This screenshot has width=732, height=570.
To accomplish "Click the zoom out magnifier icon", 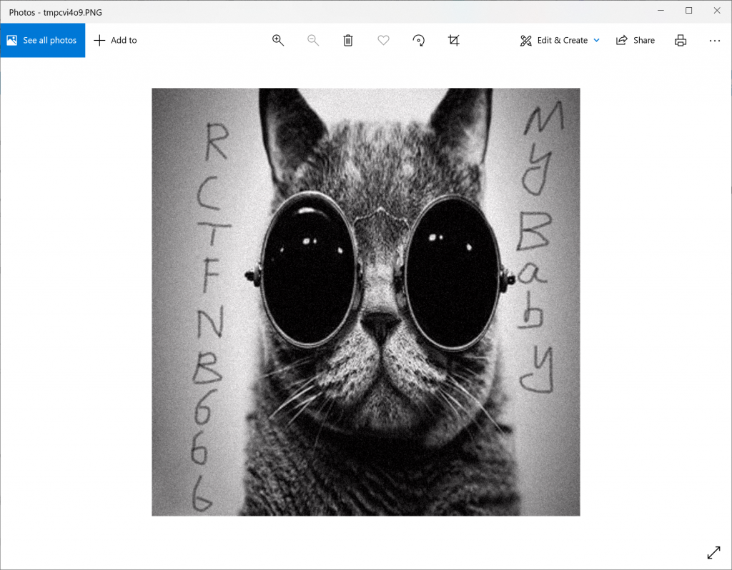I will 313,41.
